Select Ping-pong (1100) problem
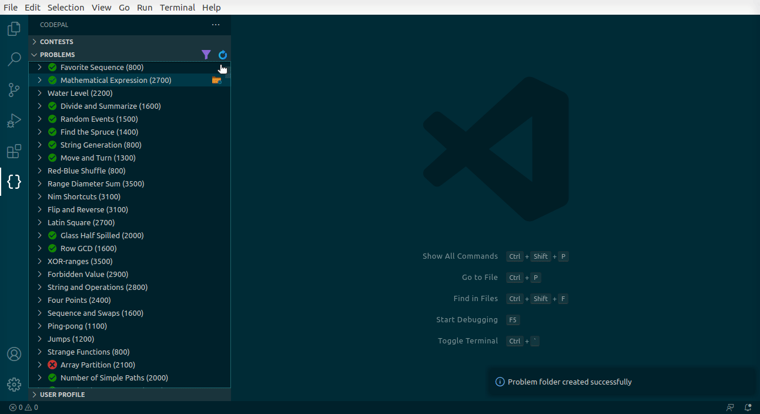The height and width of the screenshot is (414, 760). click(x=129, y=326)
